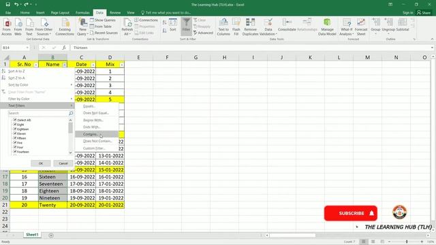
Task: Open the Sr. No column filter dropdown
Action: click(x=36, y=65)
